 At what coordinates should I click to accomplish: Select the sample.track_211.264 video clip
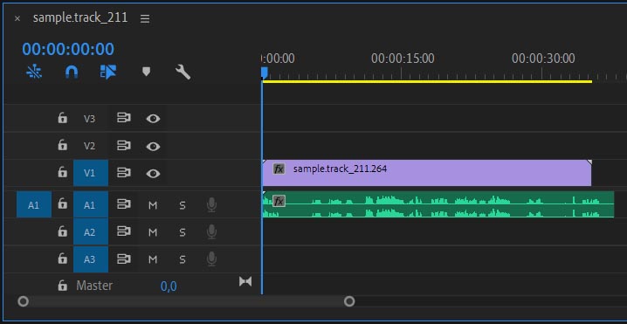[x=427, y=173]
